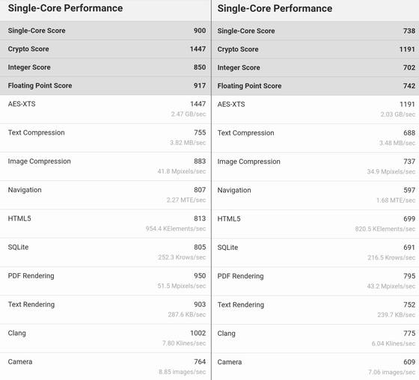The width and height of the screenshot is (419, 380).
Task: Select the left Single-Core Score 900 row
Action: pyautogui.click(x=105, y=31)
